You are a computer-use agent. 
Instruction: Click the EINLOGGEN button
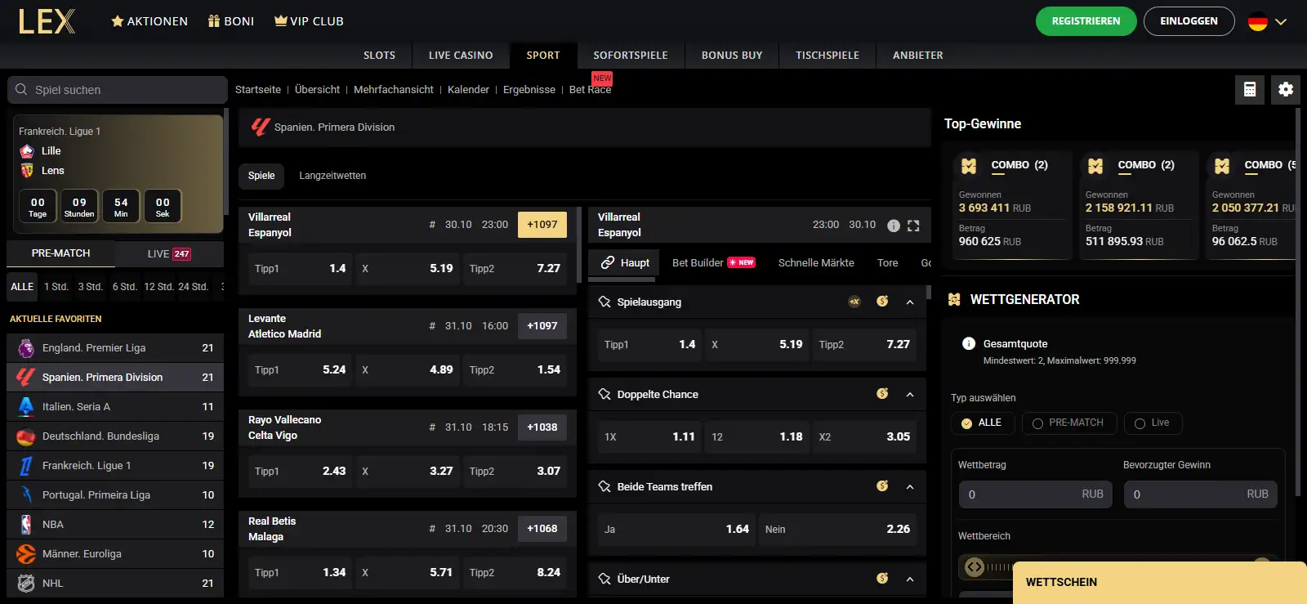pos(1189,21)
